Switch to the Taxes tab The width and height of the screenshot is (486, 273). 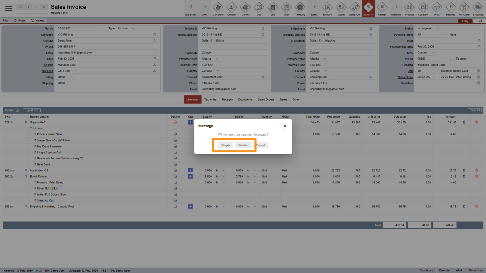click(x=283, y=99)
